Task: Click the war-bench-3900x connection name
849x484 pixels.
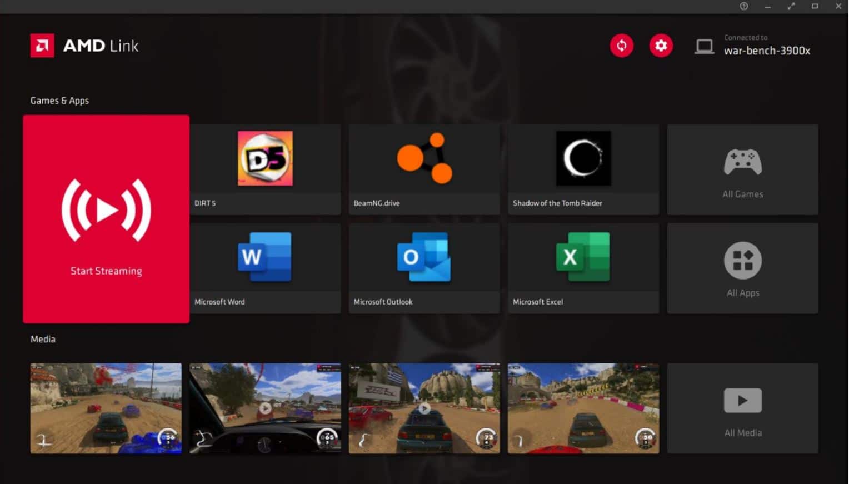Action: [767, 51]
